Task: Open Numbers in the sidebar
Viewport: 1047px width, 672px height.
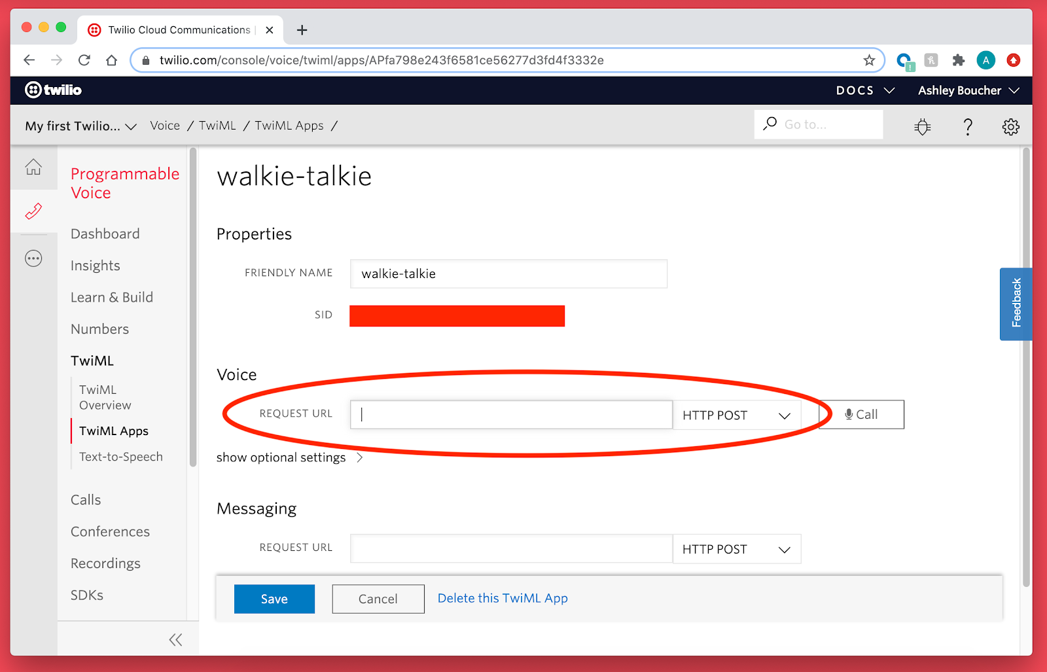Action: (x=99, y=329)
